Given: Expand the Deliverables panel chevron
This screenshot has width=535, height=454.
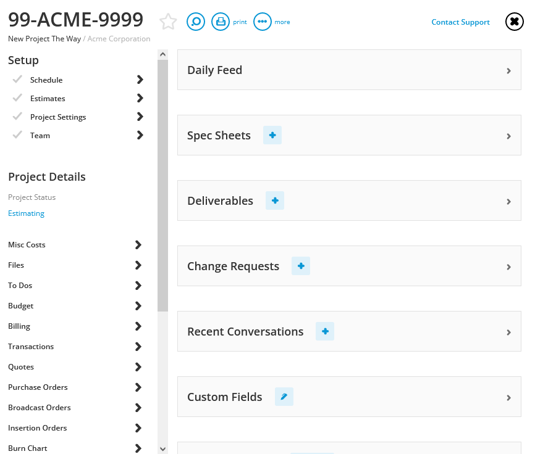Looking at the screenshot, I should (x=508, y=201).
